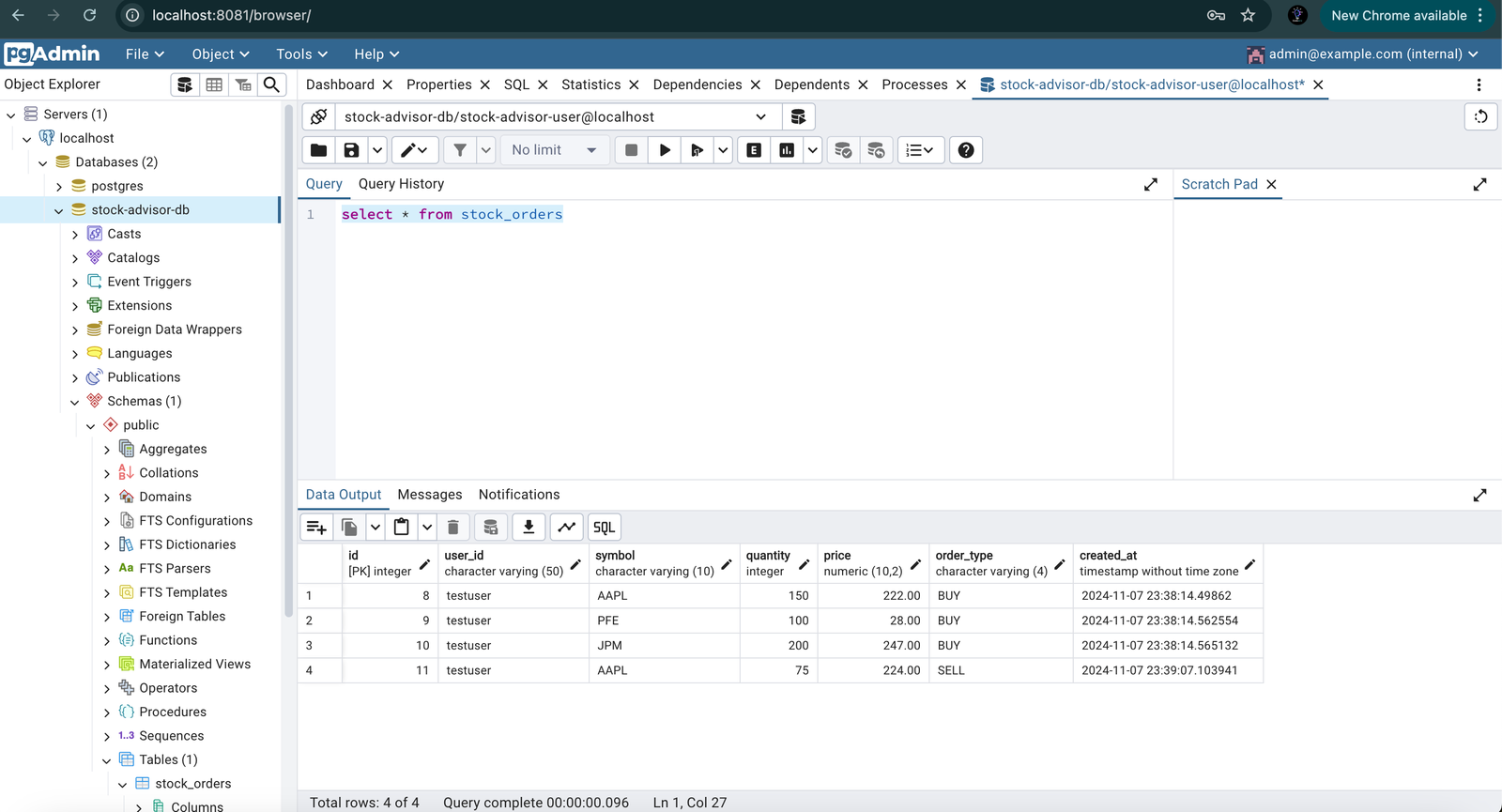The height and width of the screenshot is (812, 1502).
Task: Click the Help question mark icon
Action: point(966,150)
